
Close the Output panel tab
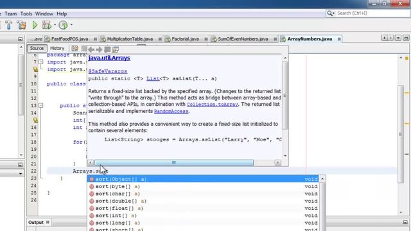48,223
